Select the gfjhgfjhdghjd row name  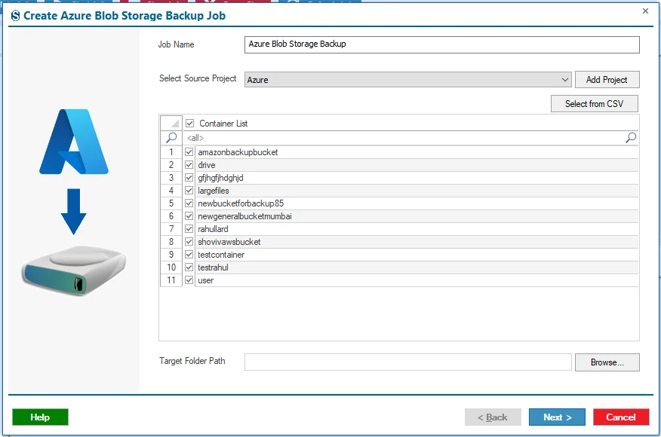coord(220,178)
